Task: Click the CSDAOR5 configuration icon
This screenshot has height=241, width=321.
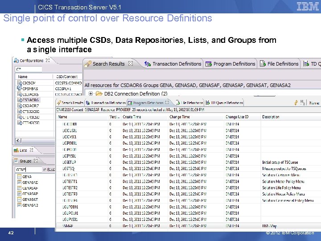Action: [x=20, y=94]
